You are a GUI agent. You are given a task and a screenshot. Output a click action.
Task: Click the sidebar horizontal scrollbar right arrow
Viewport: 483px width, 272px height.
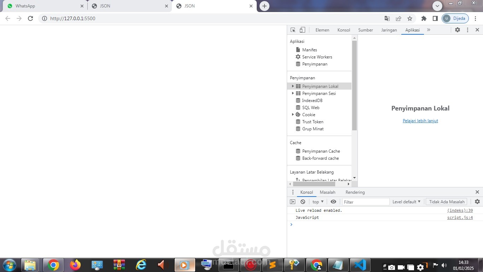[x=349, y=184]
